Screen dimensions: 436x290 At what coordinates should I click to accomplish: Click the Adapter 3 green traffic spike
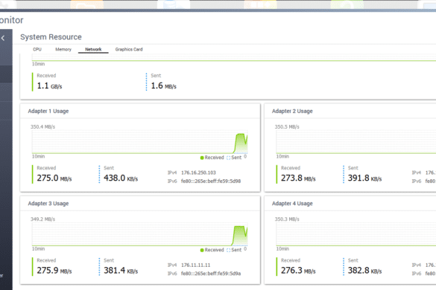(240, 236)
